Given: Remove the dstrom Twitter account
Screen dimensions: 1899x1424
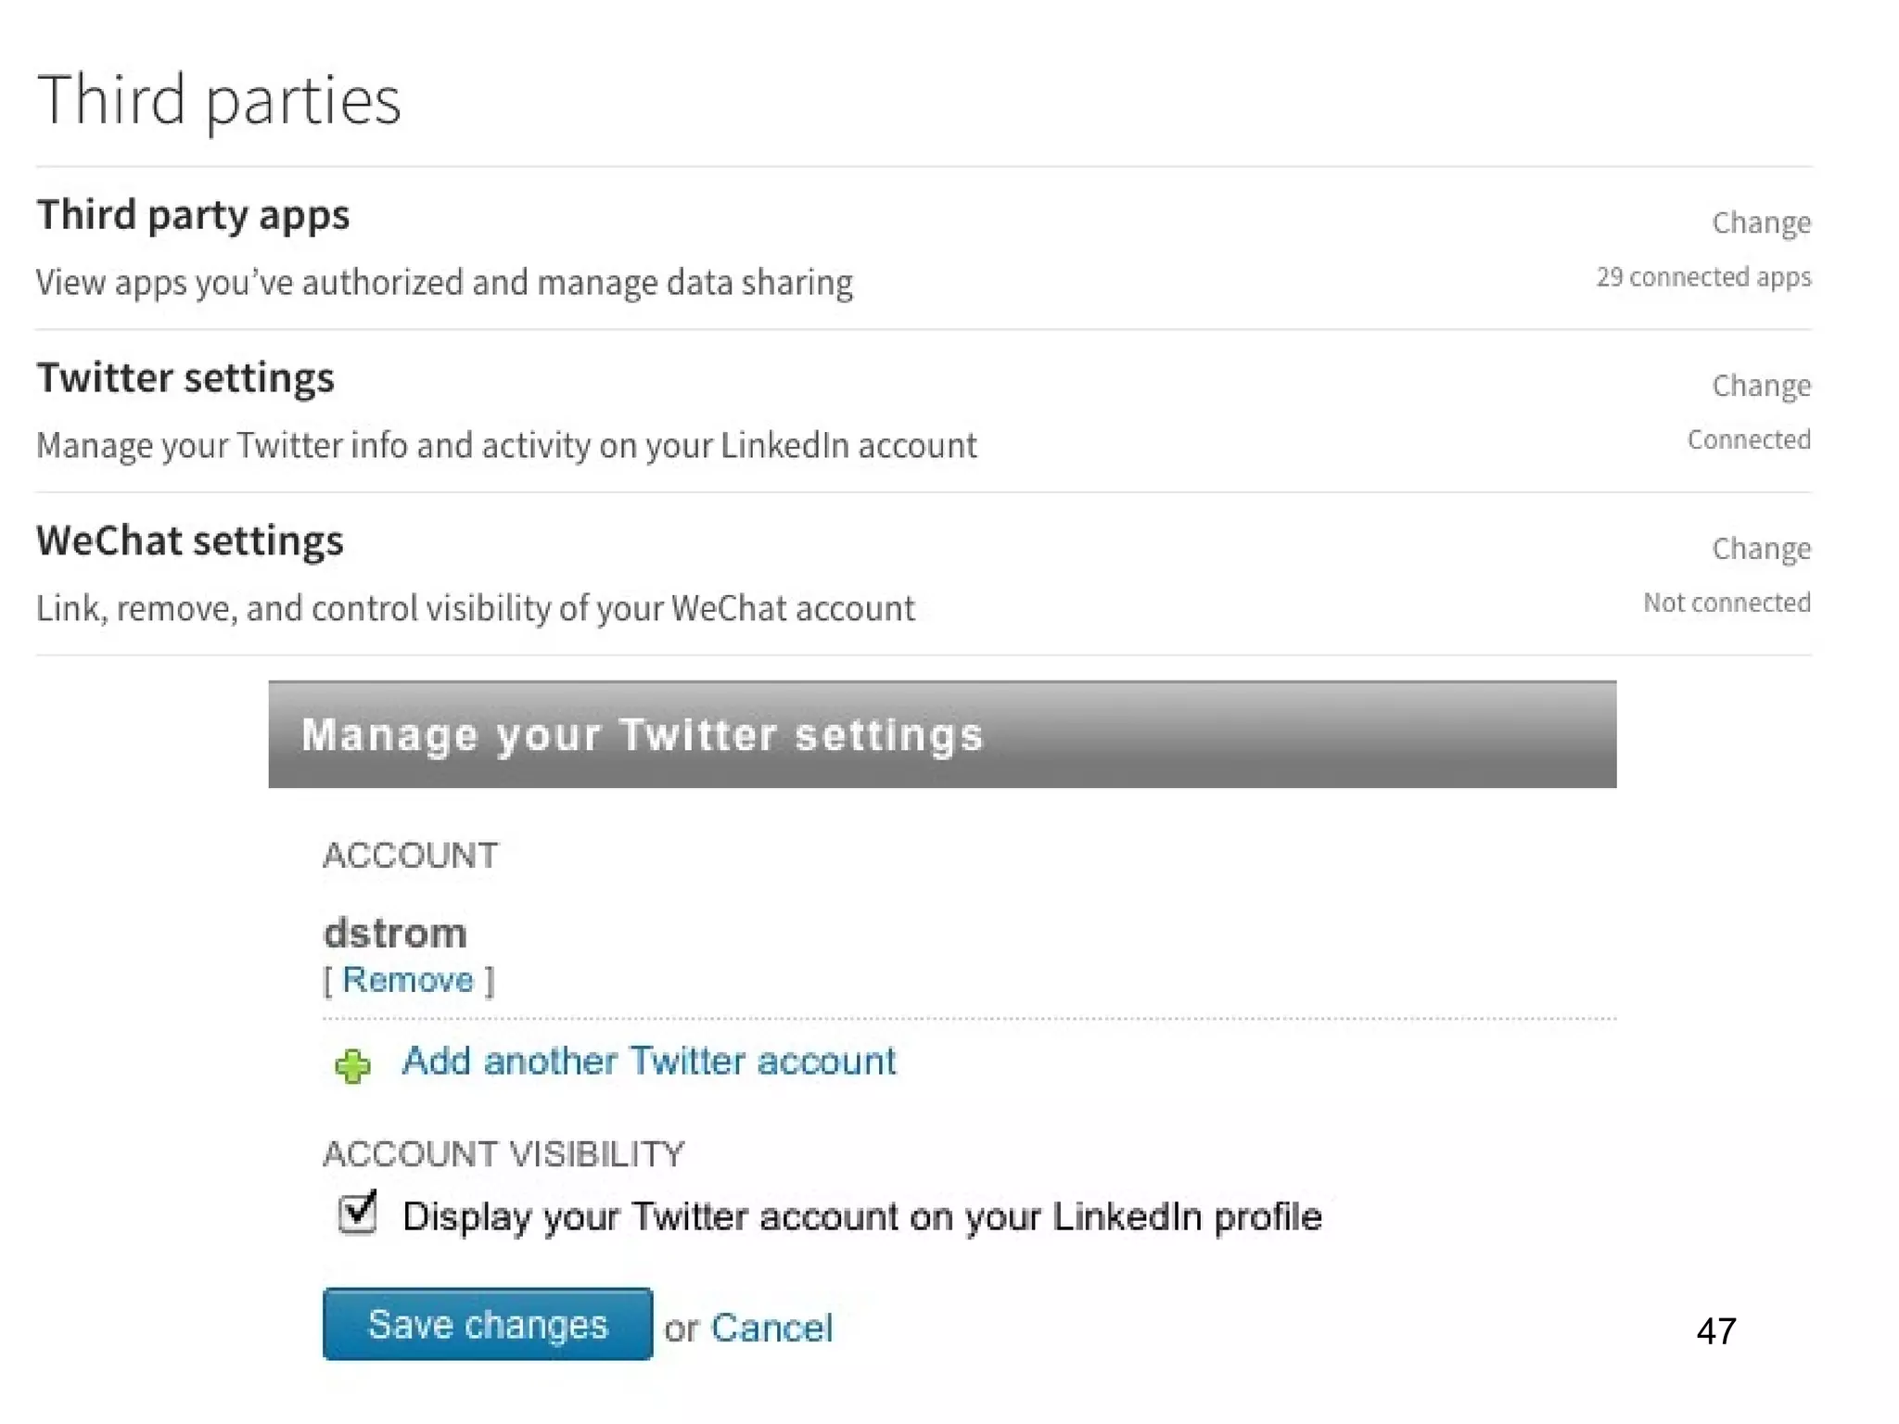Looking at the screenshot, I should click(408, 980).
